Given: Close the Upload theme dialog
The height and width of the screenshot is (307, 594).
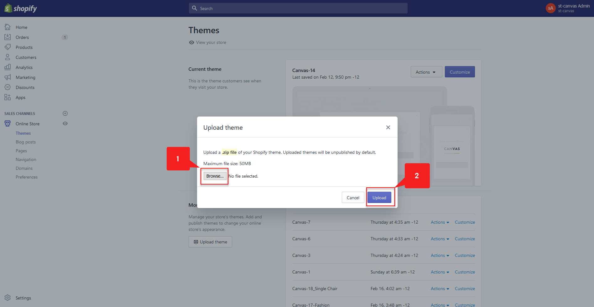Looking at the screenshot, I should click(388, 127).
